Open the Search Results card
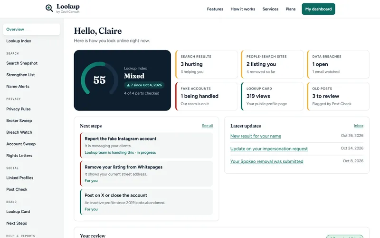This screenshot has height=238, width=380. [x=207, y=64]
